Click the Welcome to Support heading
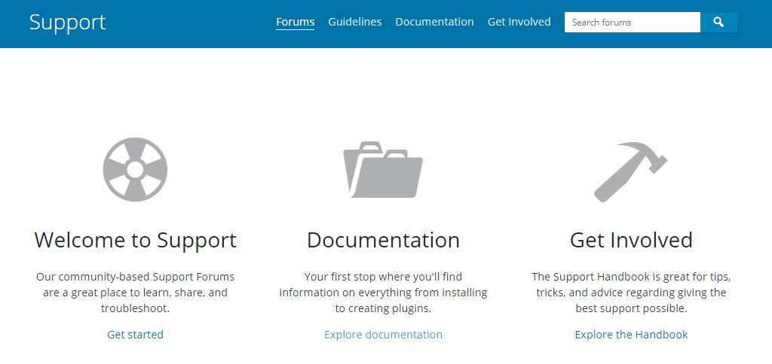Screen dimensions: 772x364 136,240
